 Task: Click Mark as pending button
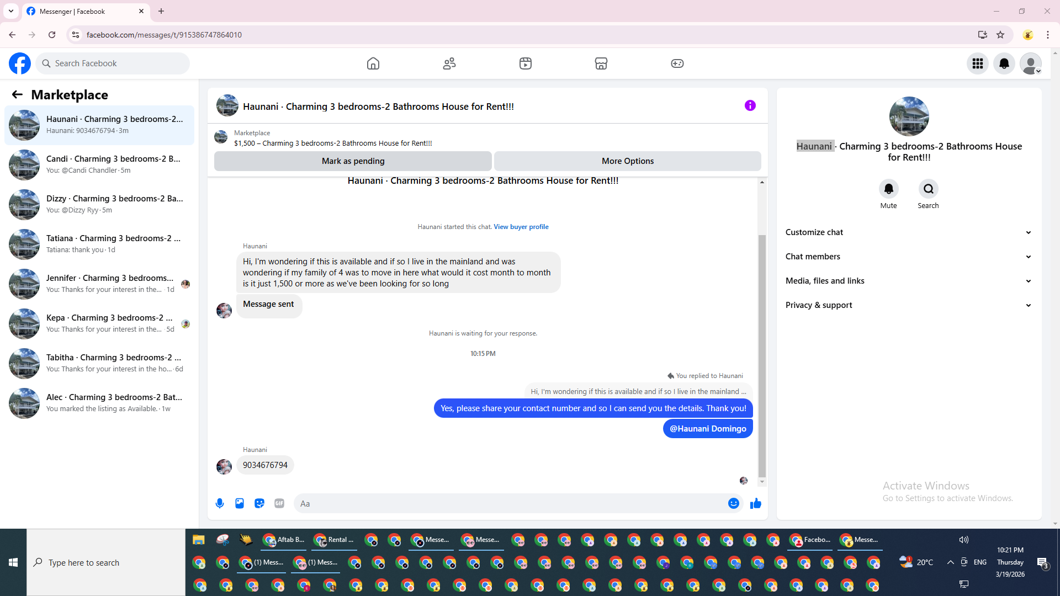point(353,161)
